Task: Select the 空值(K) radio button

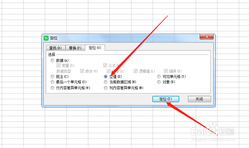Action: click(106, 77)
